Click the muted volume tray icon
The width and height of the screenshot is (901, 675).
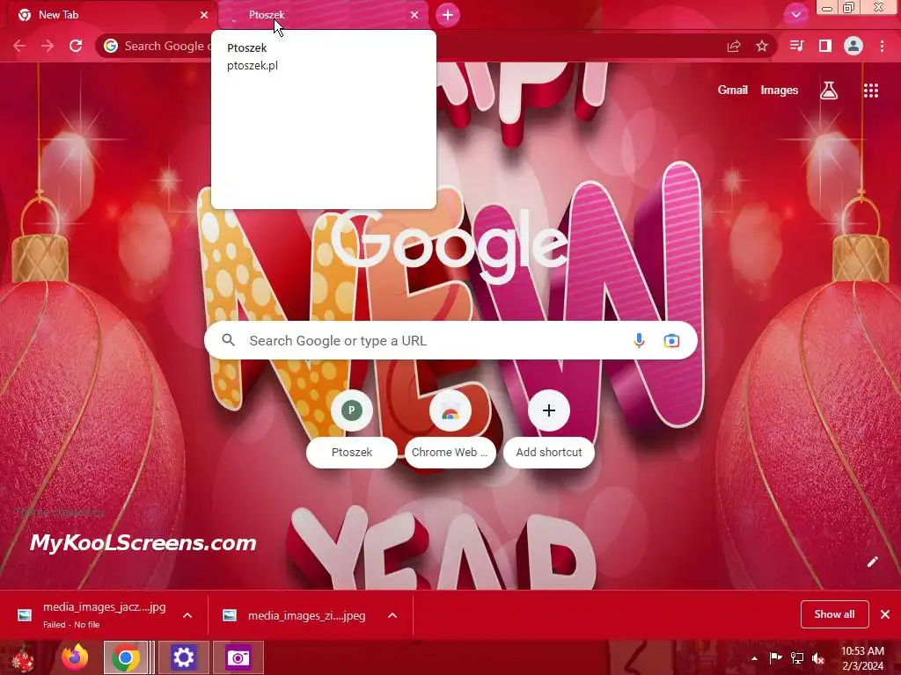pos(817,658)
